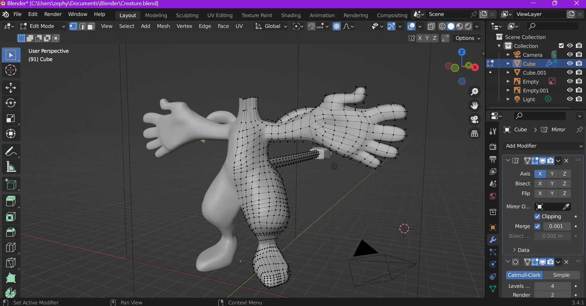The width and height of the screenshot is (586, 306).
Task: Open the Mesh menu
Action: [163, 26]
